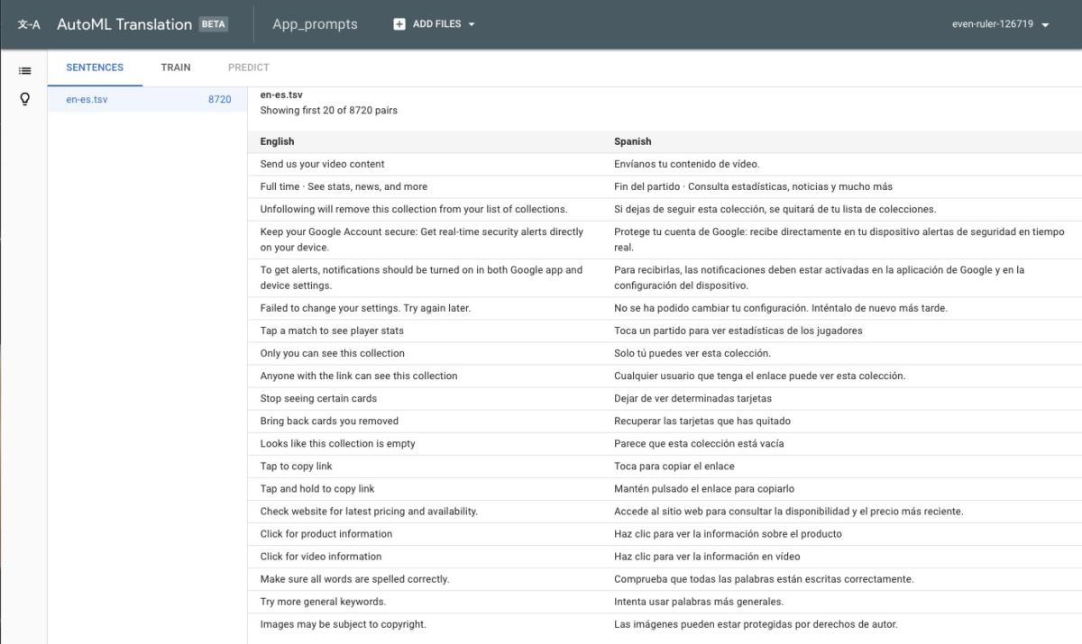This screenshot has height=644, width=1082.
Task: Open the datasets list icon in sidebar
Action: 25,70
